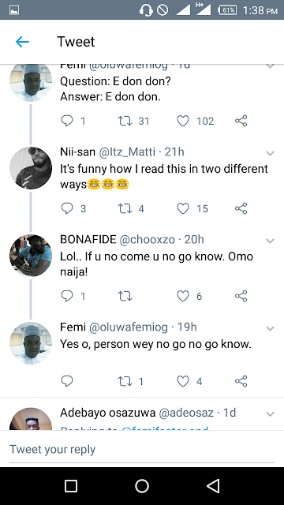This screenshot has width=284, height=505.
Task: Share Femi's 19h tweet
Action: pos(241,381)
